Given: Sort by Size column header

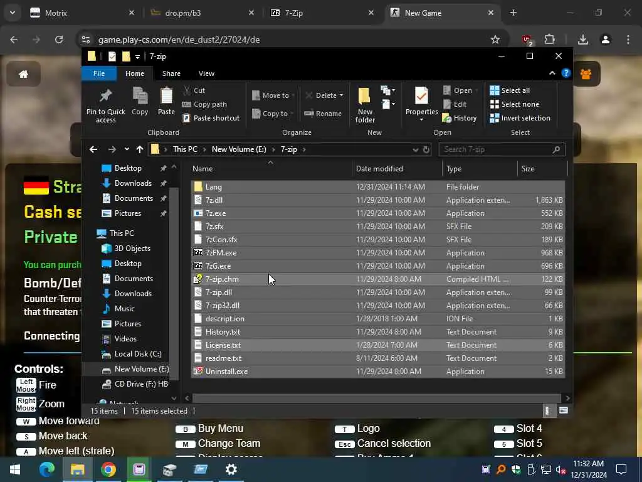Looking at the screenshot, I should pyautogui.click(x=542, y=168).
